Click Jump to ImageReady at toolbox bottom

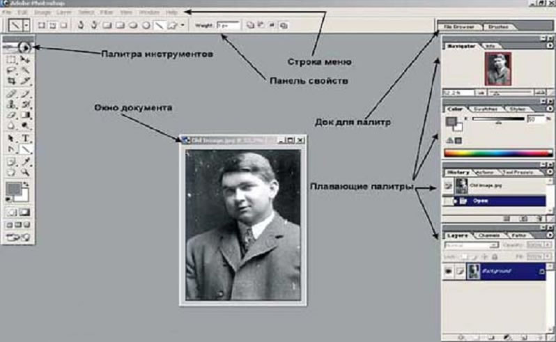[17, 238]
